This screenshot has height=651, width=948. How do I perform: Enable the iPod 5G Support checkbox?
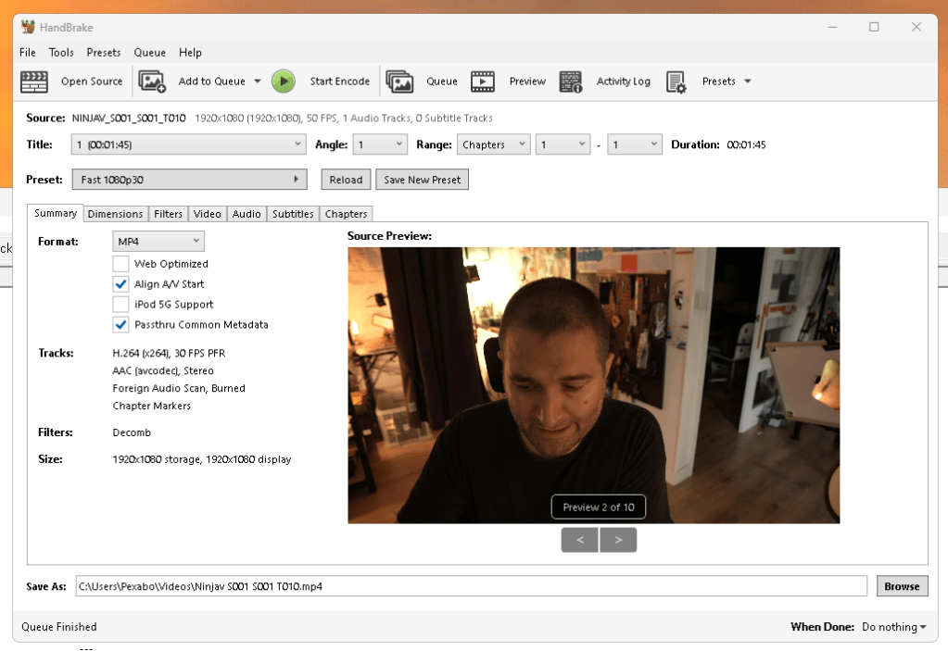[120, 305]
